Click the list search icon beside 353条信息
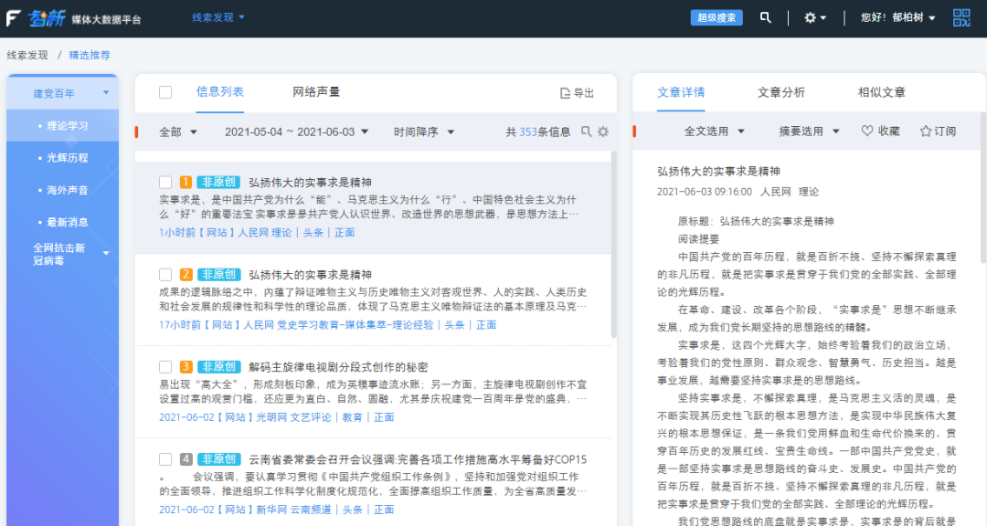The height and width of the screenshot is (526, 987). coord(587,132)
